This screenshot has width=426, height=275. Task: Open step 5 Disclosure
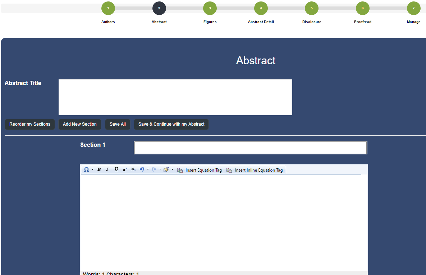point(312,8)
